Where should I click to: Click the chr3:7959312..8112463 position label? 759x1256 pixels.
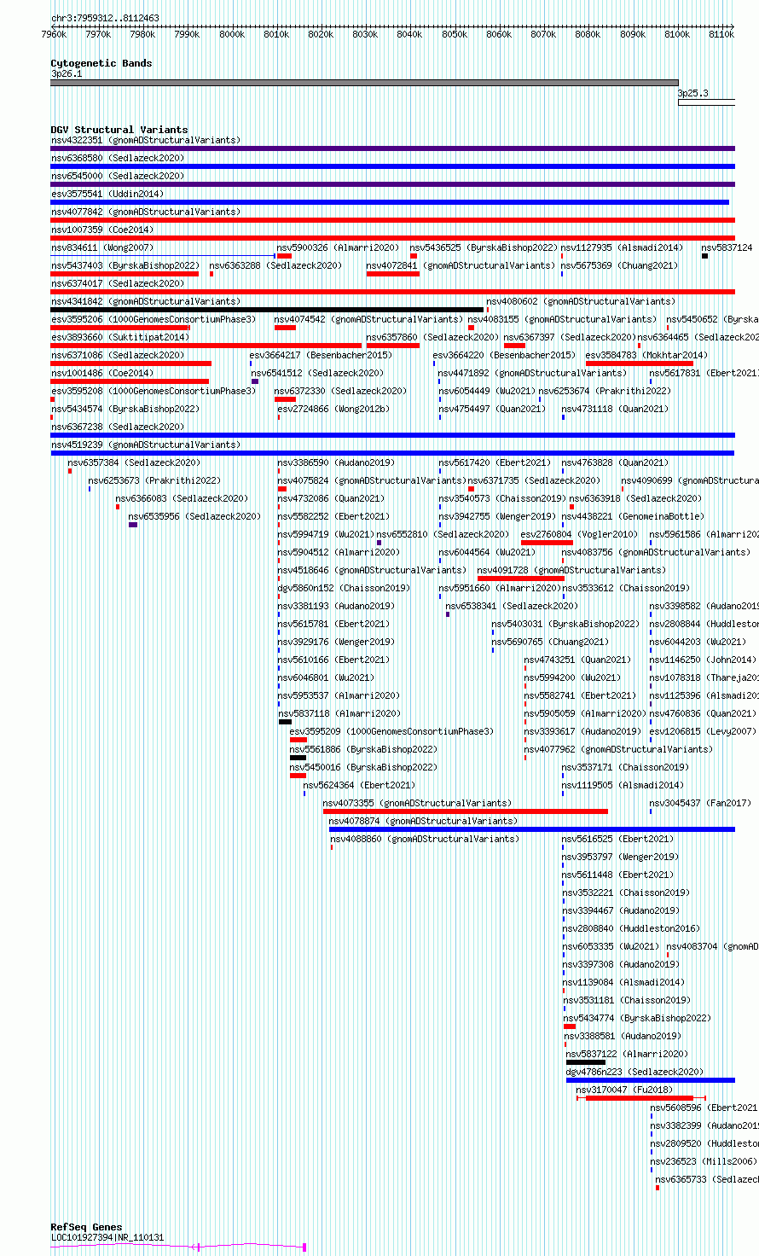coord(105,18)
